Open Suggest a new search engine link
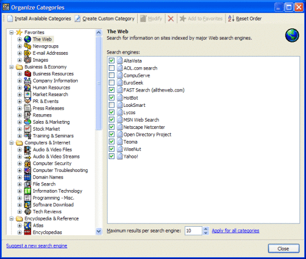306x259 pixels. pos(36,246)
